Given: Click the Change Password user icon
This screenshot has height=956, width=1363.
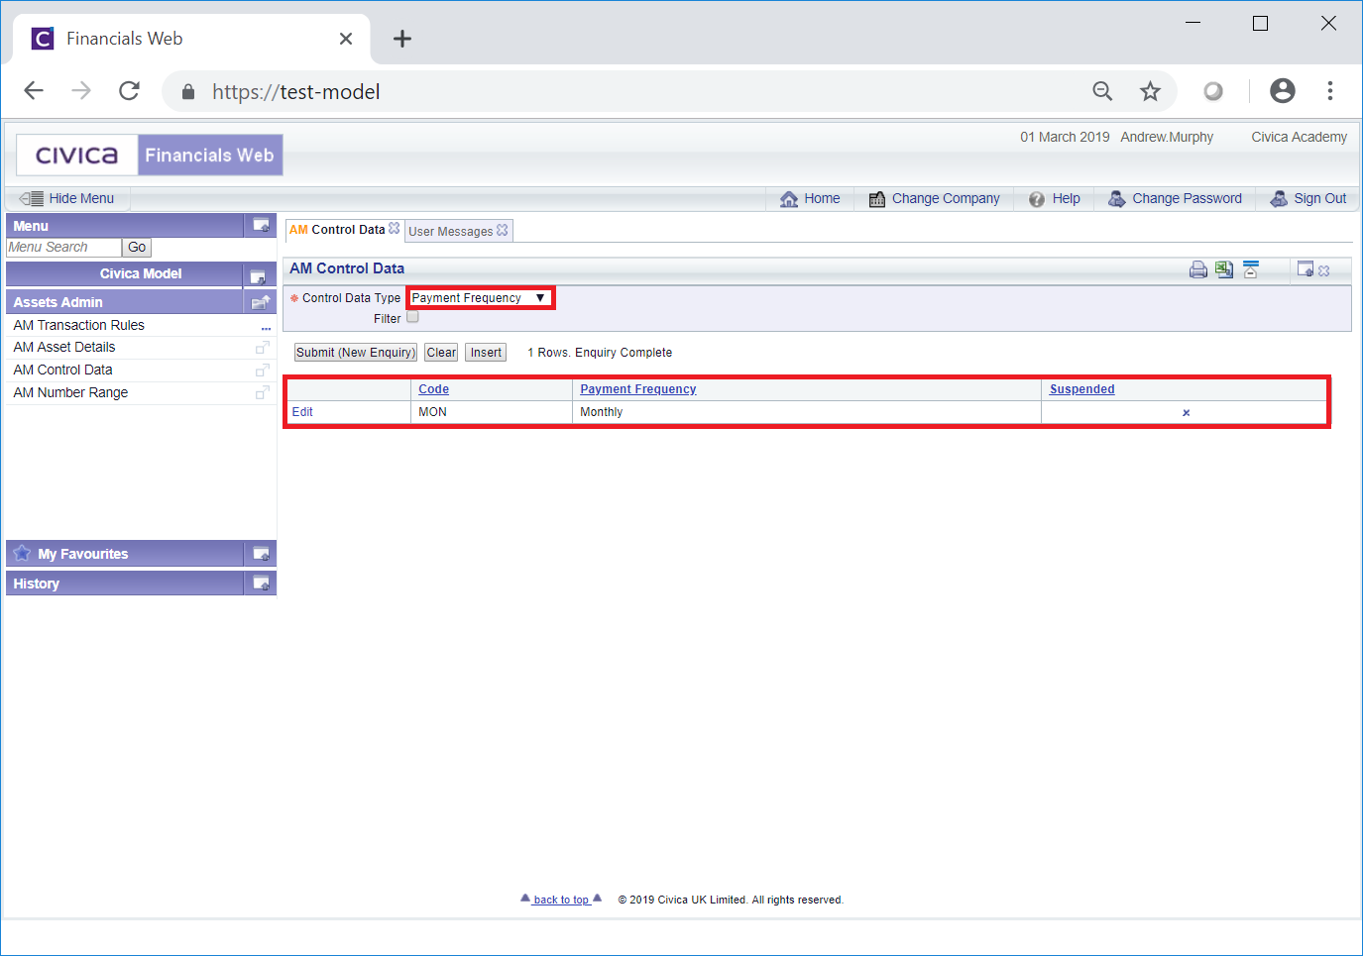Looking at the screenshot, I should [1117, 199].
